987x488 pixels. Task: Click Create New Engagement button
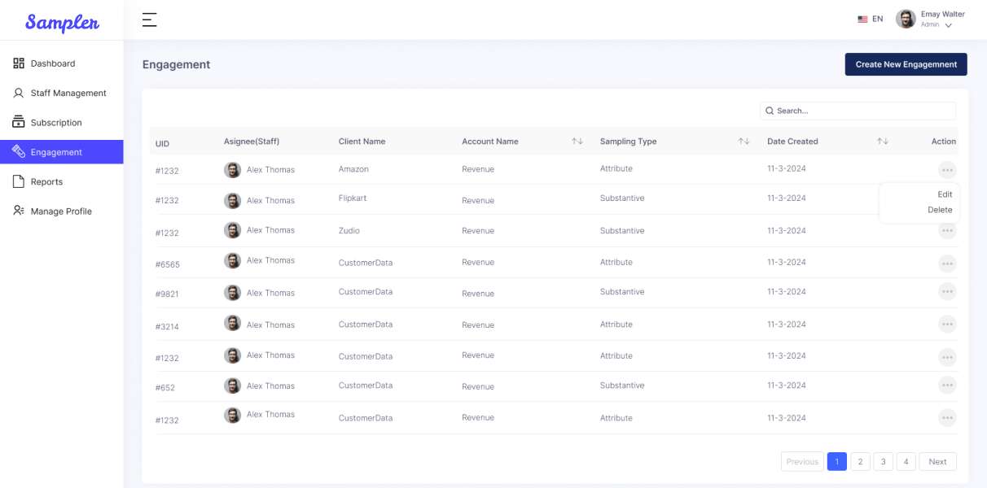[906, 64]
